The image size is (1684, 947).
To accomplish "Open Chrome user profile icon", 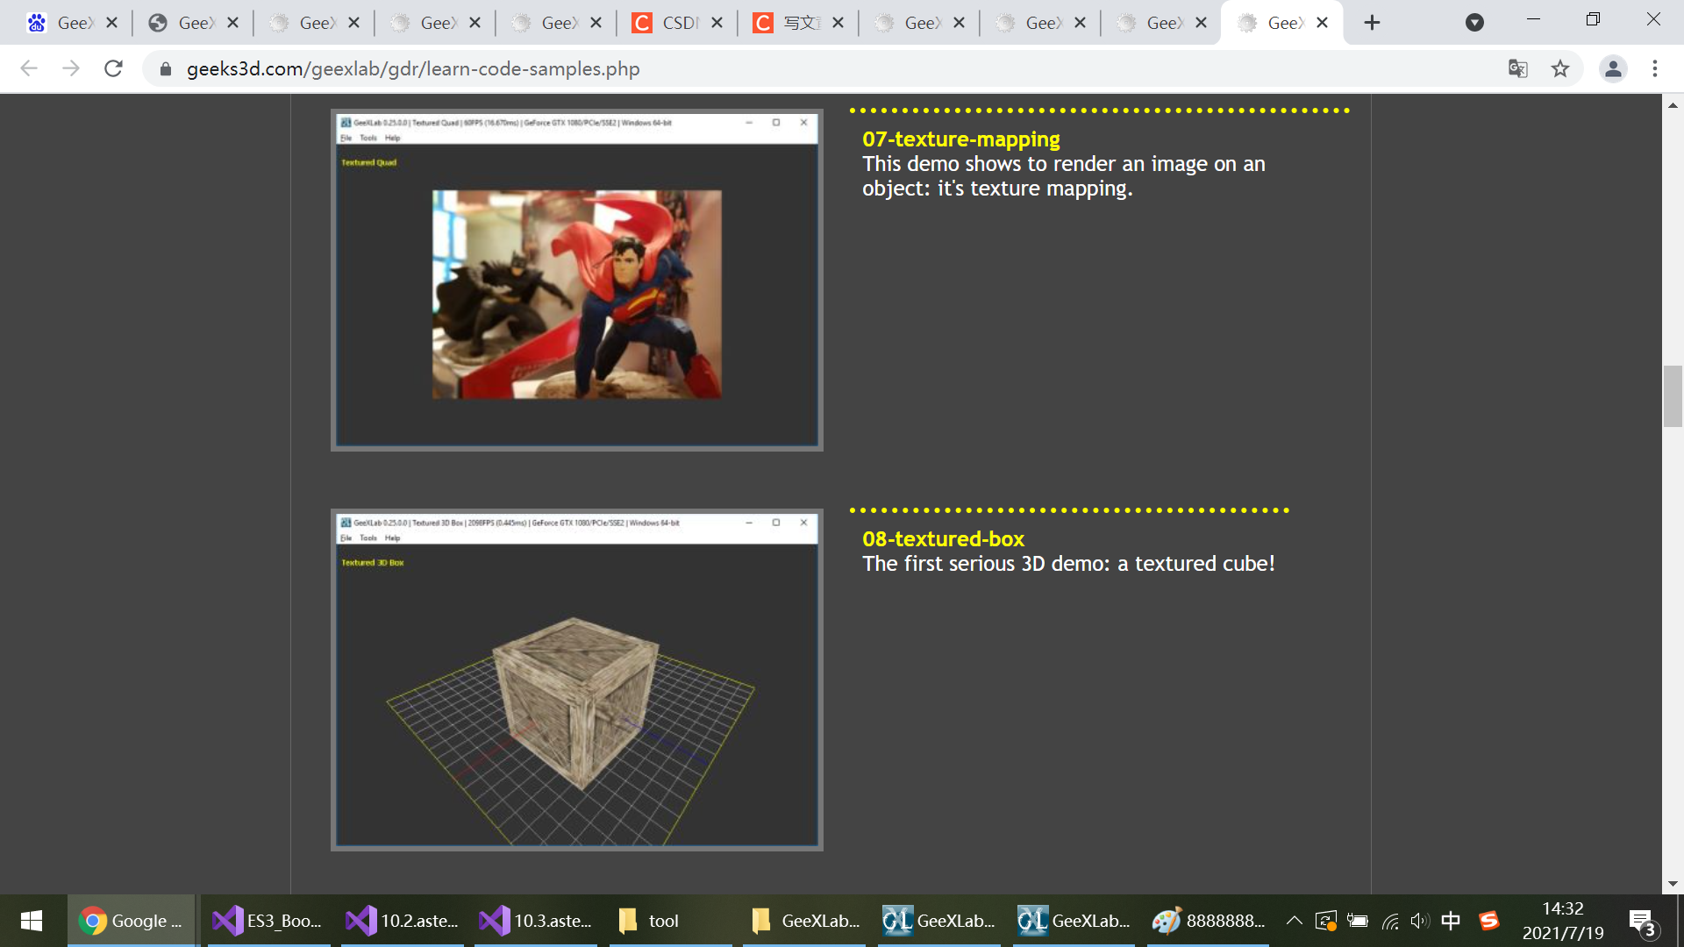I will 1612,68.
